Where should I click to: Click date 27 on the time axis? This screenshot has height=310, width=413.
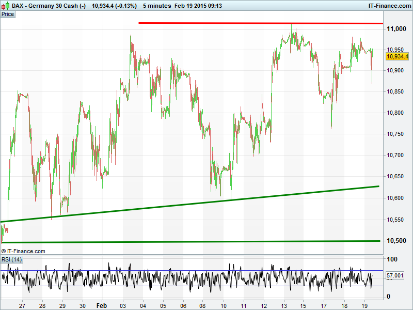(x=22, y=306)
